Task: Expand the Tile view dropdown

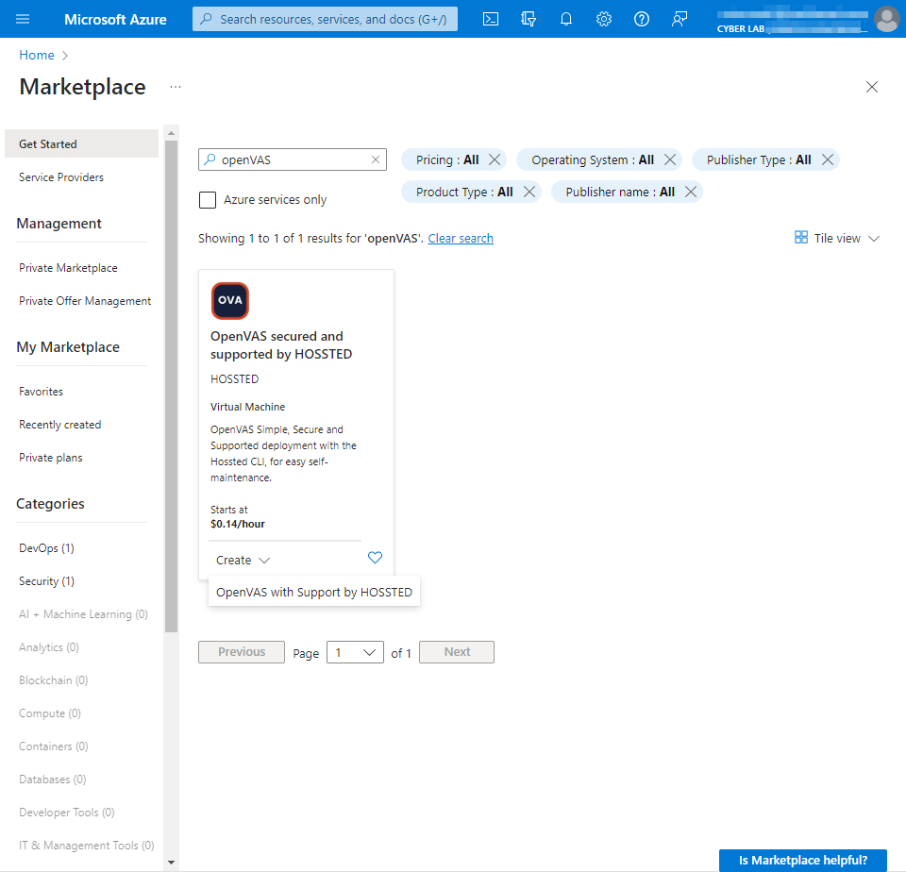Action: click(837, 238)
